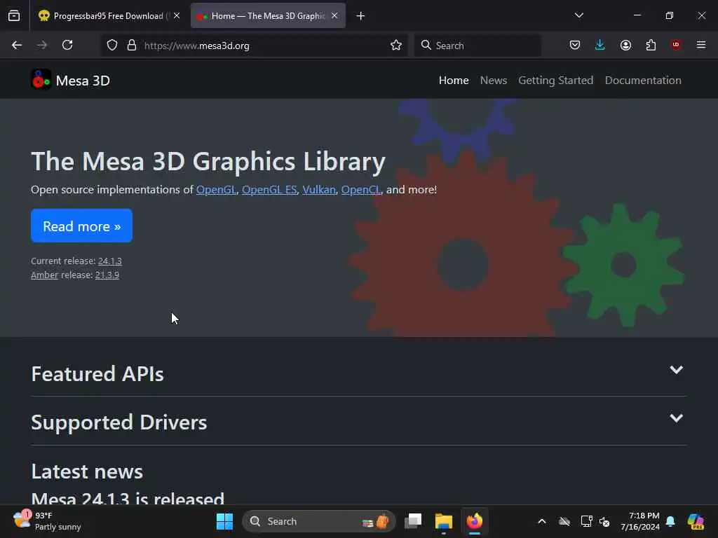Open clock and date 7:18 PM

tap(640, 521)
